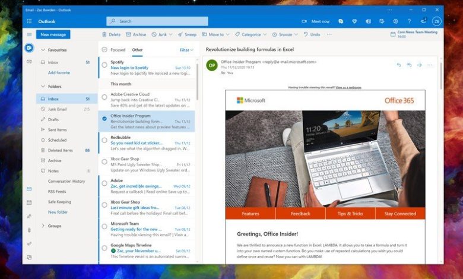Click the reading pane scrollbar
Screen dimensions: 463x279
(x=441, y=75)
